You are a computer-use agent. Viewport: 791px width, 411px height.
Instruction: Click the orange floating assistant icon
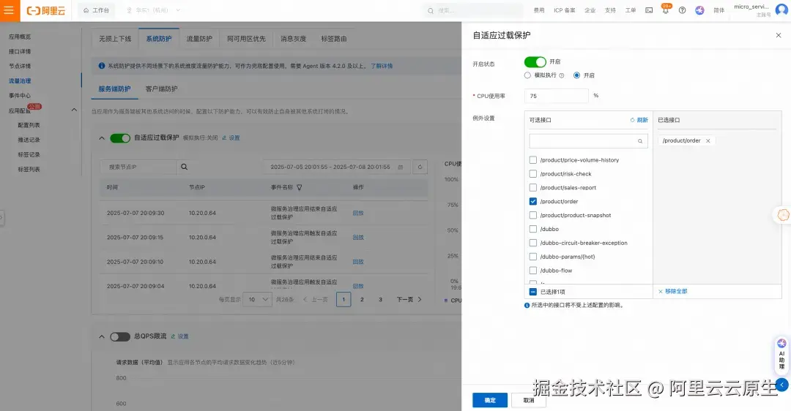tap(783, 215)
